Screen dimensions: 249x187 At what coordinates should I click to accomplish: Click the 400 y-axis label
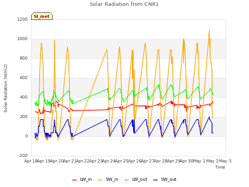point(24,97)
